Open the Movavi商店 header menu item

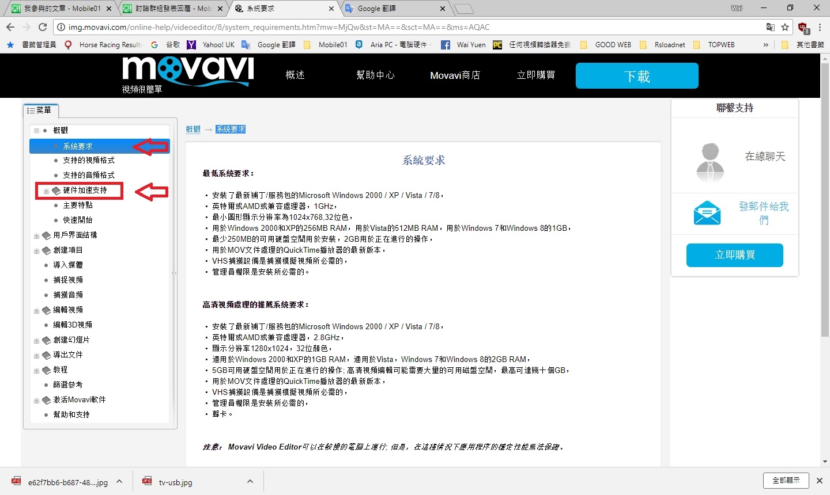[x=455, y=75]
